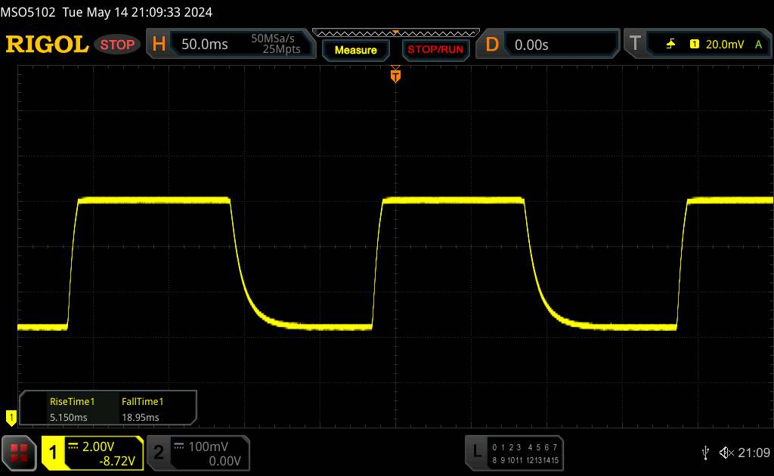Click the channel 2 DC coupling icon
The width and height of the screenshot is (774, 476).
(x=179, y=447)
